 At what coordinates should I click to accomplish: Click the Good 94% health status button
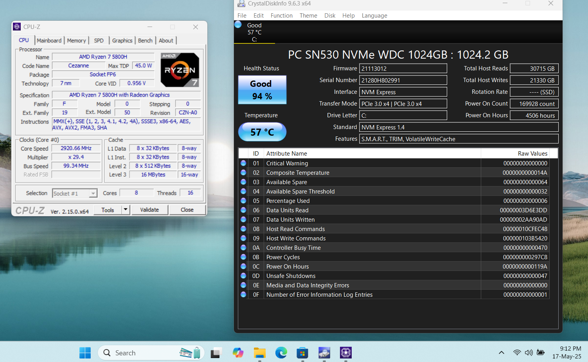point(262,90)
